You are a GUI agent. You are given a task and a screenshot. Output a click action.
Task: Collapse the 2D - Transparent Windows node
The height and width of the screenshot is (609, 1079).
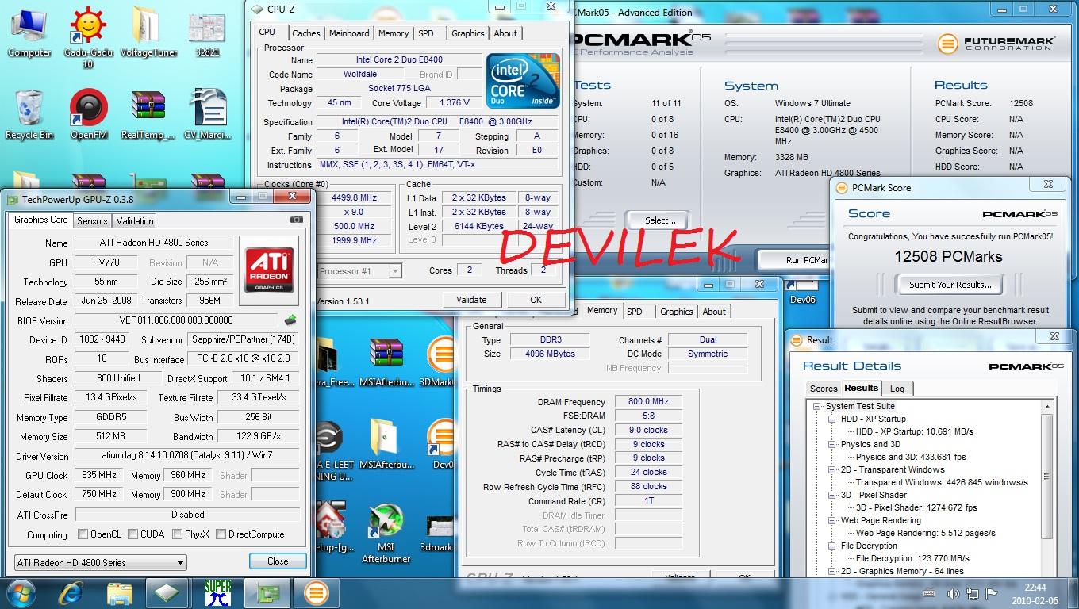832,469
